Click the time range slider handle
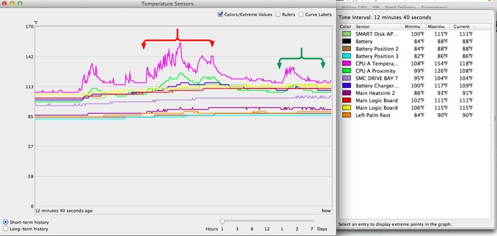 tap(222, 222)
